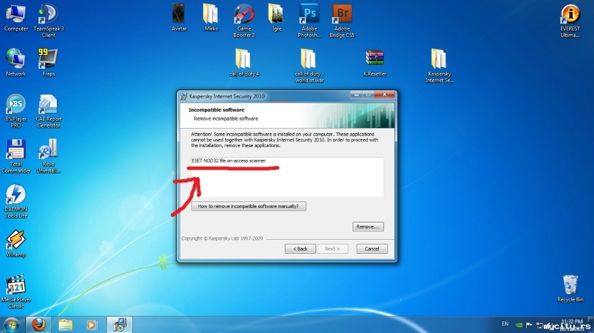Click the Action Center flag tray icon

point(529,325)
